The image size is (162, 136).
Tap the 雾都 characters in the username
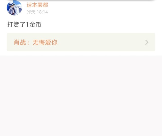click(x=43, y=5)
